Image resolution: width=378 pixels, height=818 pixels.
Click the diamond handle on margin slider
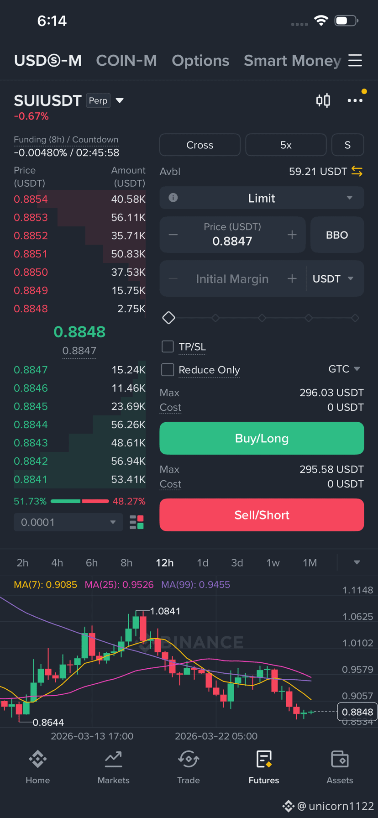169,318
